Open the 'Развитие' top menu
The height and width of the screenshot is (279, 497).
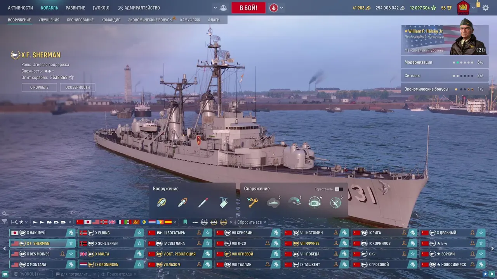click(x=75, y=8)
